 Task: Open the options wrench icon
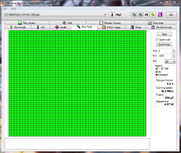tap(153, 15)
